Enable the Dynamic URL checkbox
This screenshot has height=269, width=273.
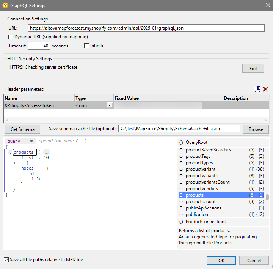11,37
